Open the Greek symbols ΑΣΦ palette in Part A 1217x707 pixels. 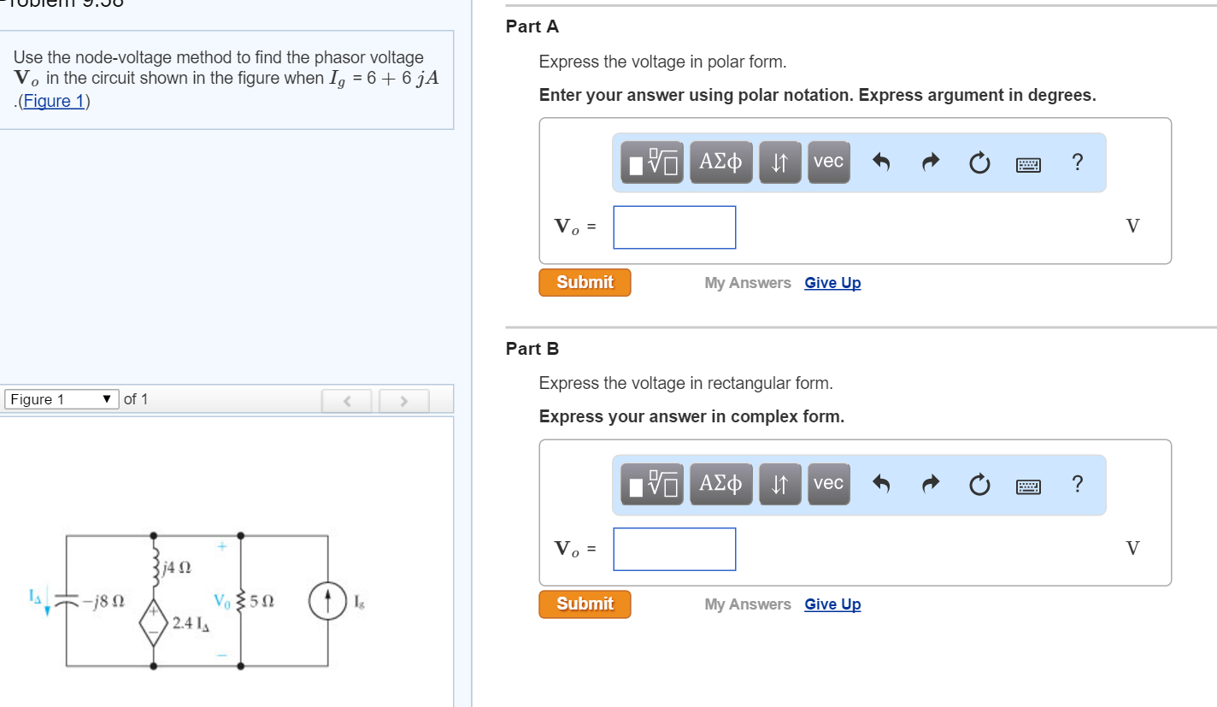click(x=720, y=162)
